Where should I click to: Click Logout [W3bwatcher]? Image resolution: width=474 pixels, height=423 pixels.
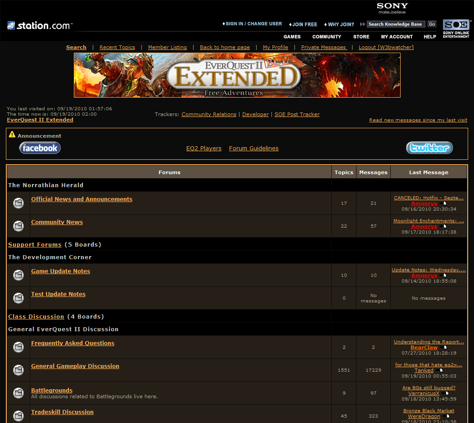click(386, 47)
